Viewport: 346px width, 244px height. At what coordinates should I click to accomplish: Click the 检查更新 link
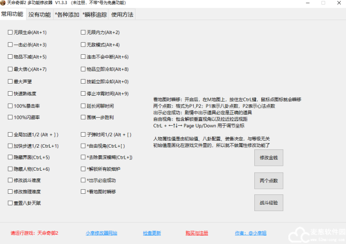pyautogui.click(x=152, y=233)
